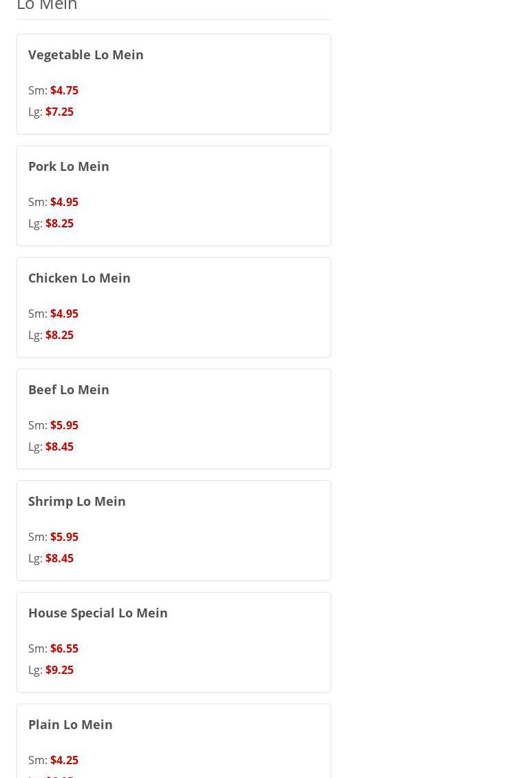This screenshot has width=530, height=778.
Task: Select Chicken Lo Mein small price $4.95
Action: 64,314
